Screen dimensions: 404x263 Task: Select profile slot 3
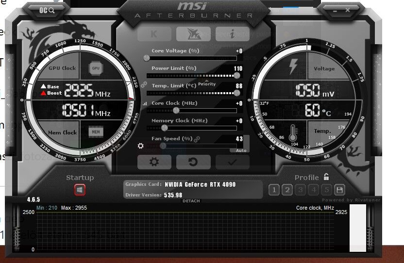300,190
